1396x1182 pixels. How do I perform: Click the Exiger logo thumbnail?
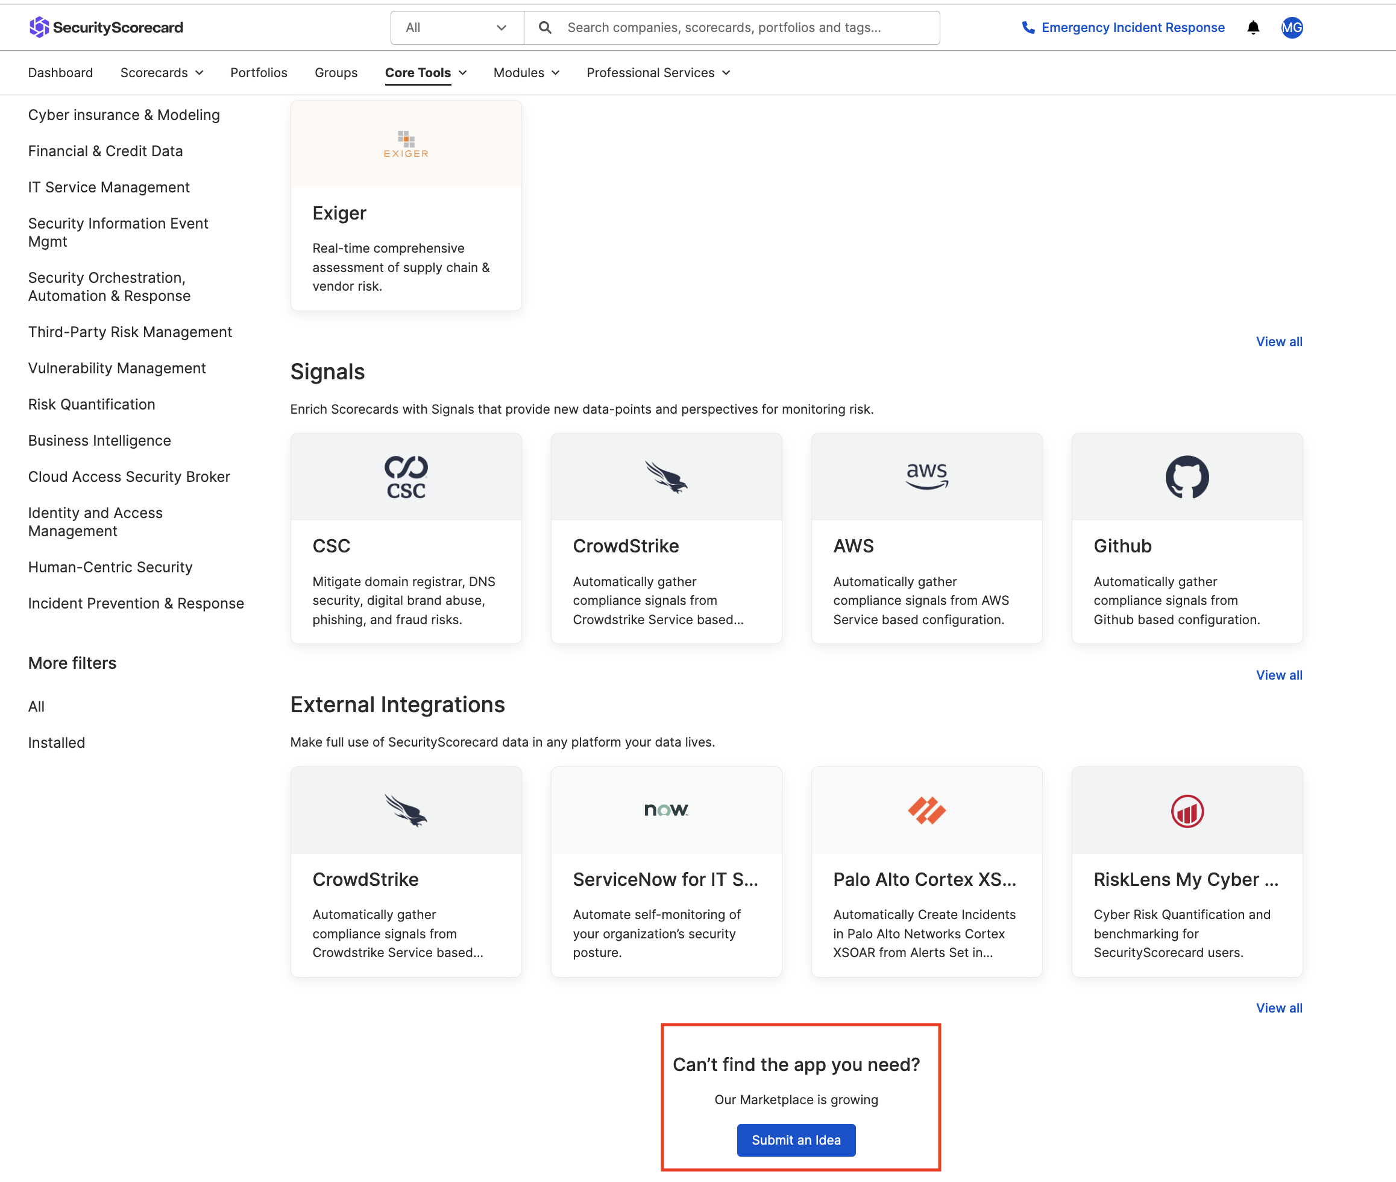tap(406, 144)
